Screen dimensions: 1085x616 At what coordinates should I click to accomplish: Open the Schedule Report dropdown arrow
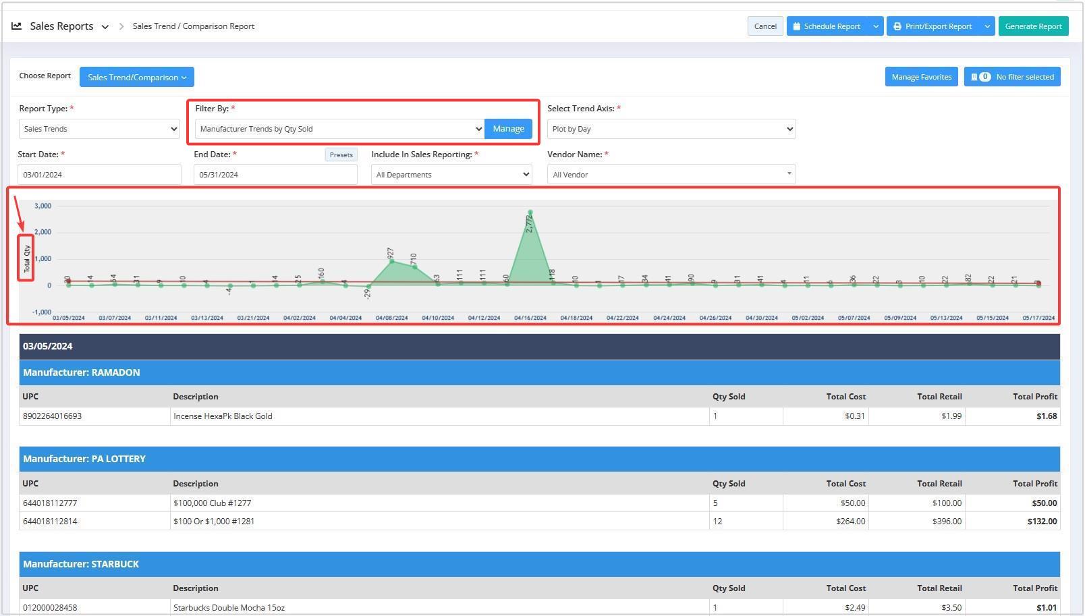[x=876, y=26]
